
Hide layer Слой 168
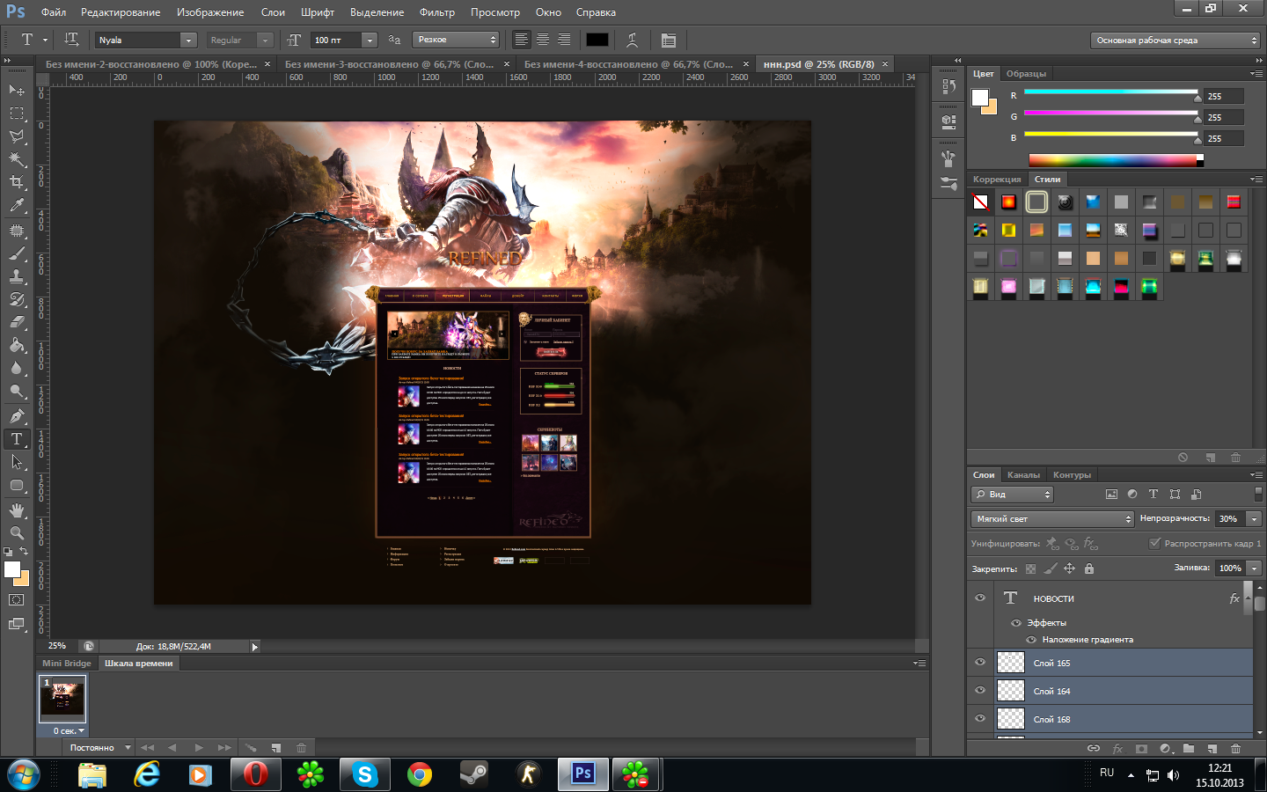pyautogui.click(x=980, y=719)
